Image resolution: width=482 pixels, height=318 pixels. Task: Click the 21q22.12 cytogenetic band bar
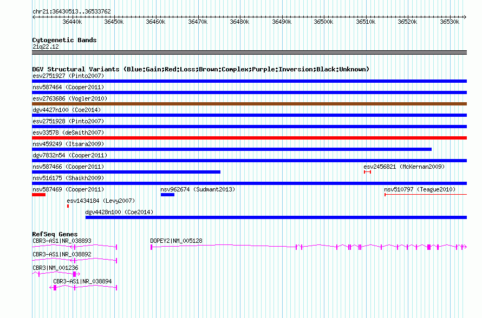249,52
